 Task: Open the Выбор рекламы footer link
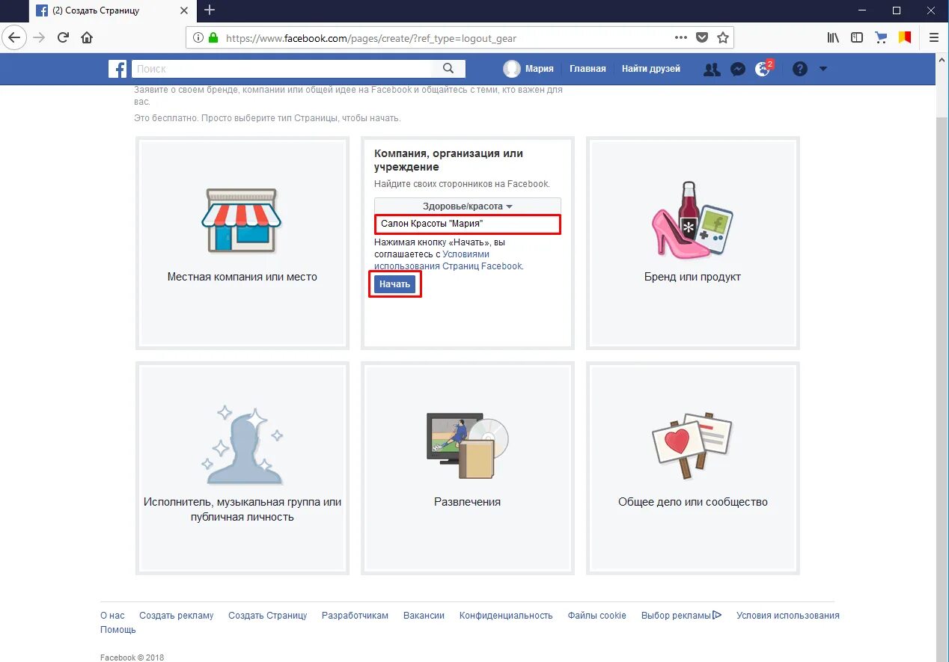pyautogui.click(x=681, y=616)
